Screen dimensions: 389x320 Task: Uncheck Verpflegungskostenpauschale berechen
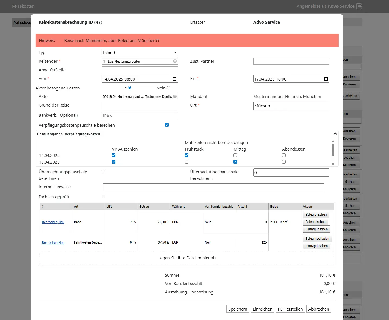tap(167, 125)
